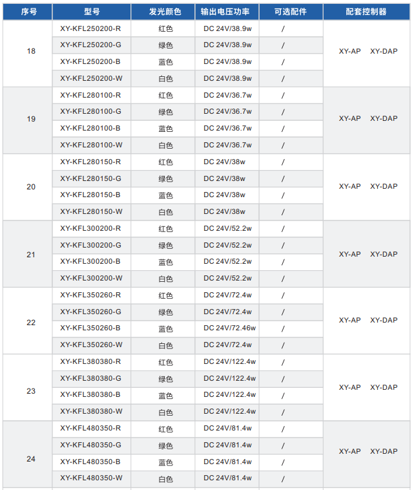Image resolution: width=414 pixels, height=490 pixels.
Task: Click serial number 21 cell
Action: (31, 255)
